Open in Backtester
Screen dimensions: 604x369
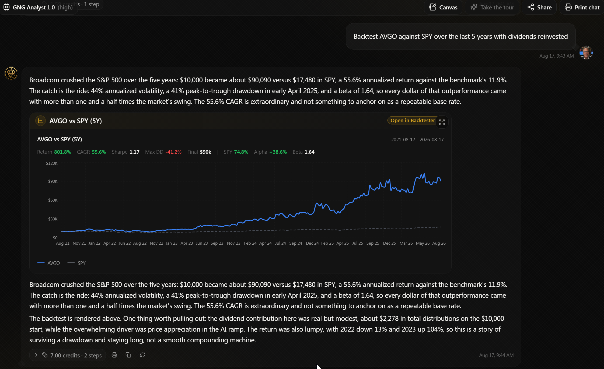(413, 121)
